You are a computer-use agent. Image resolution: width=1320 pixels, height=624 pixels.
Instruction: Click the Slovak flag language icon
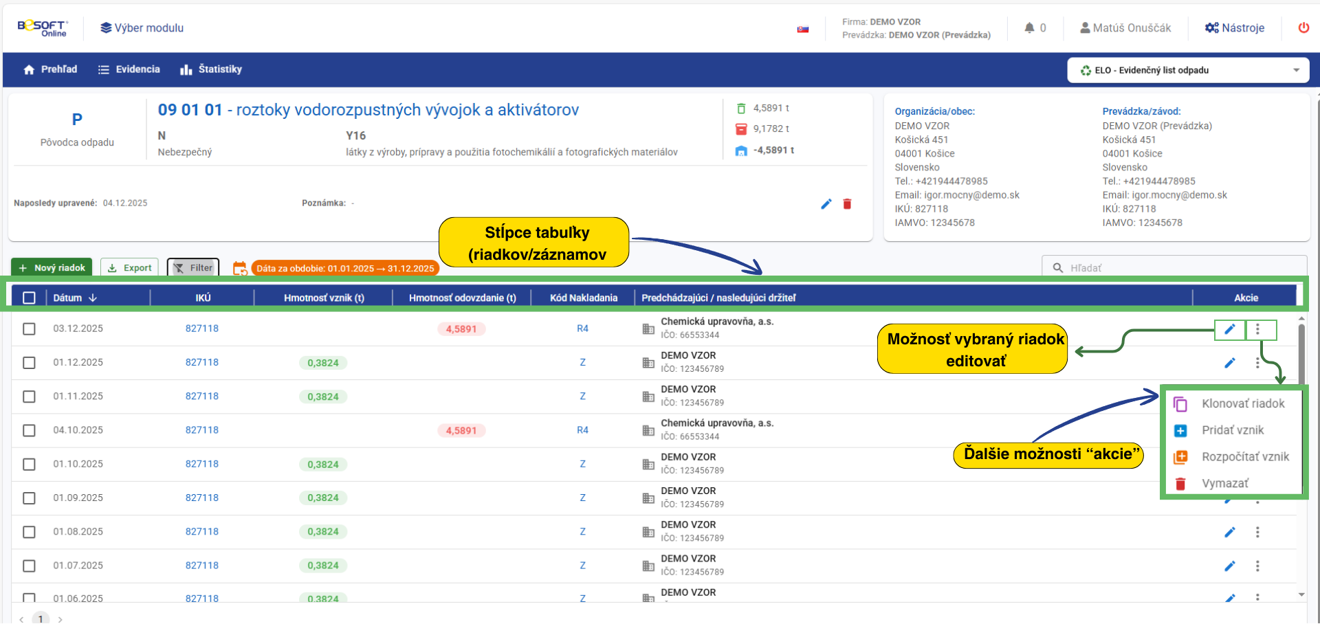[x=802, y=29]
